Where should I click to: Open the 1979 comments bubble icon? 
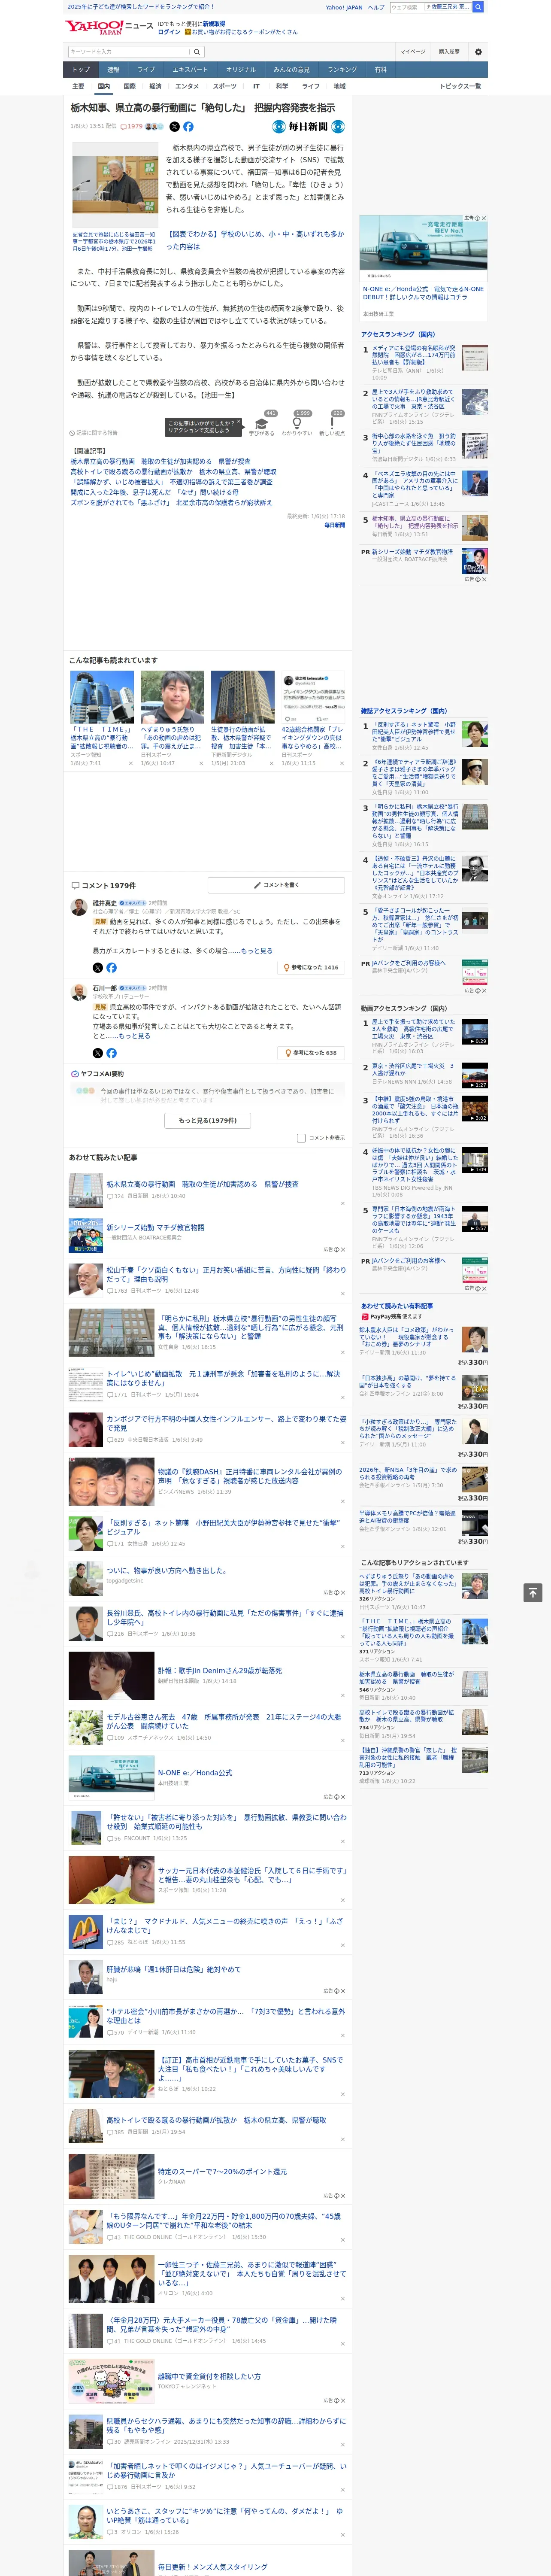(x=133, y=127)
